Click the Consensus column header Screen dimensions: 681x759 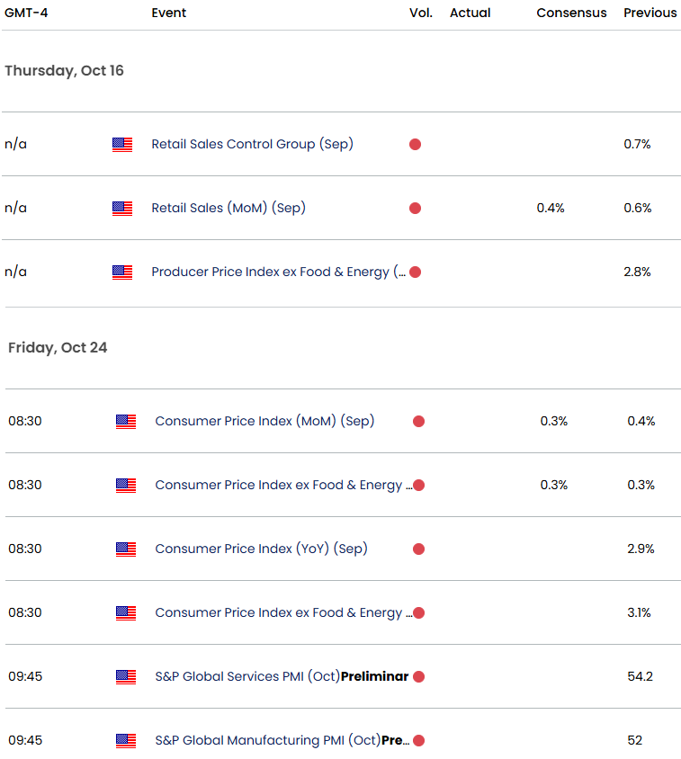coord(571,13)
